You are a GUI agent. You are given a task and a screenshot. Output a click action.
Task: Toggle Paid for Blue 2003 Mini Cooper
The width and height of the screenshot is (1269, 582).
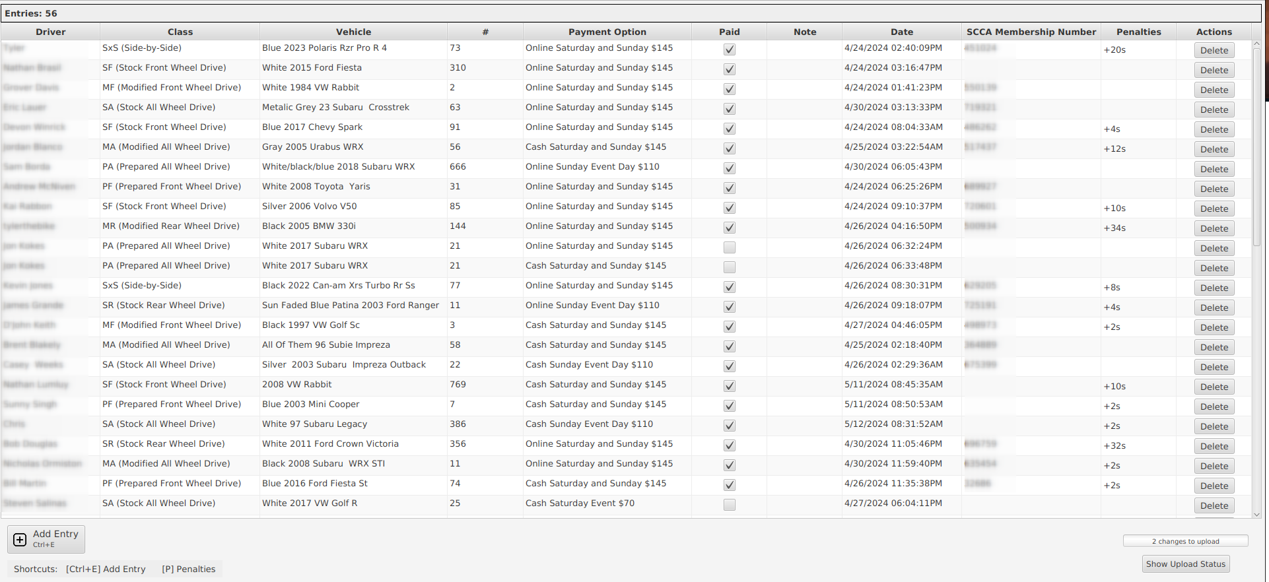pyautogui.click(x=729, y=406)
